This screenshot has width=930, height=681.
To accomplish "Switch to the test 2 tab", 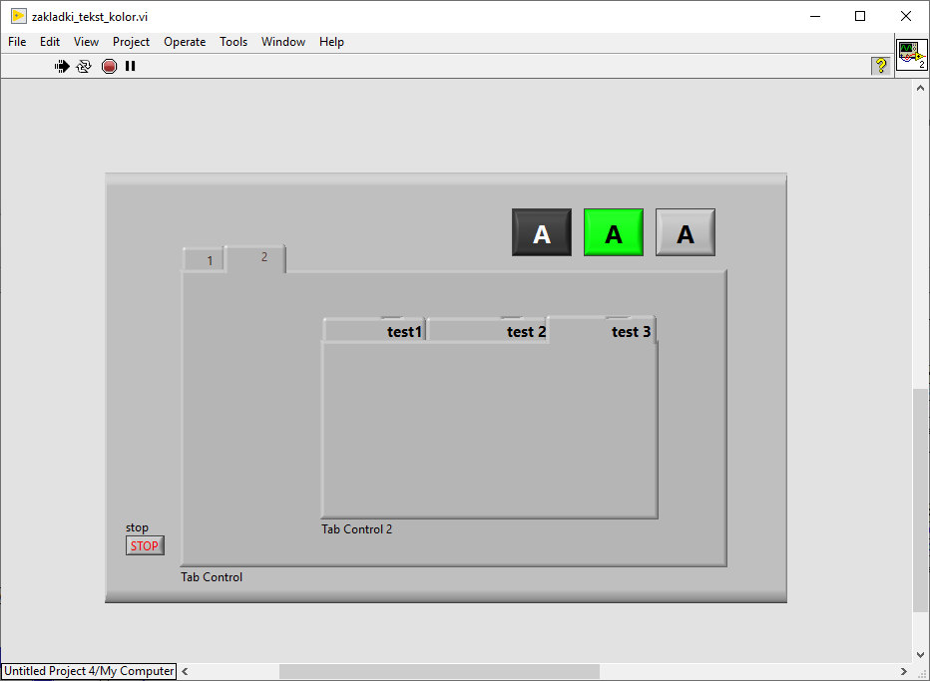I will (486, 330).
